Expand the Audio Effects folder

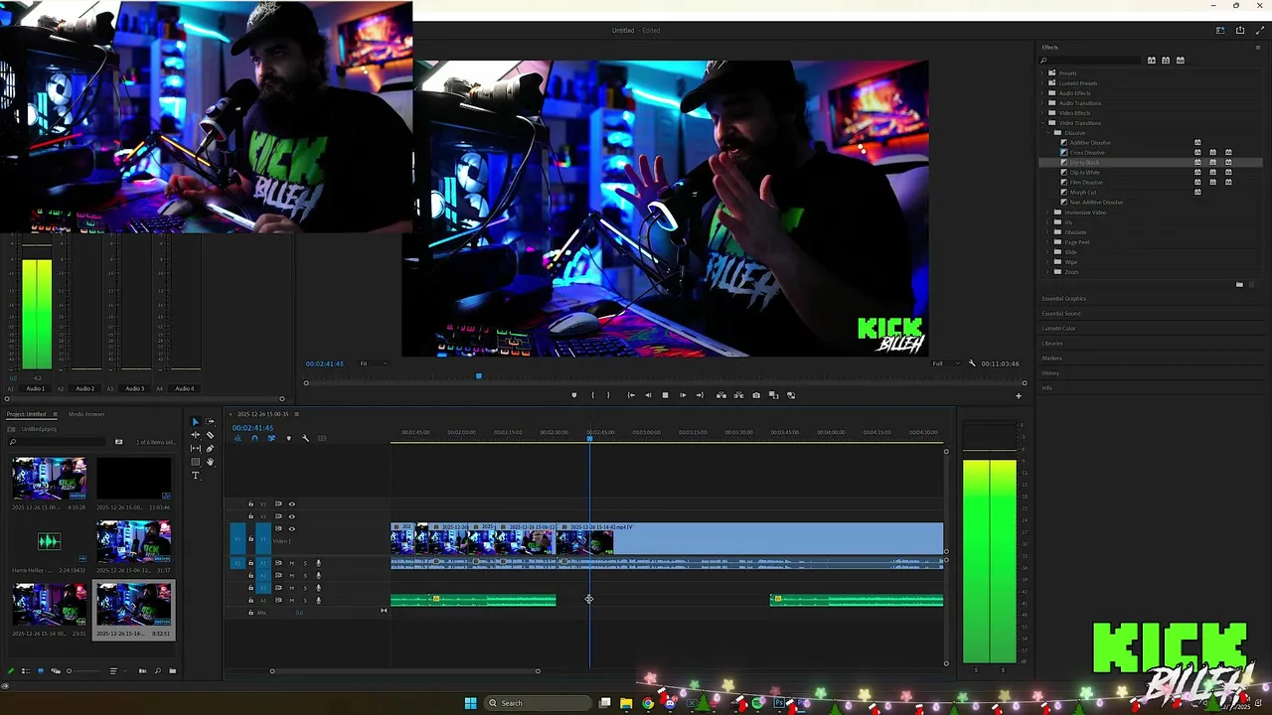(x=1041, y=93)
